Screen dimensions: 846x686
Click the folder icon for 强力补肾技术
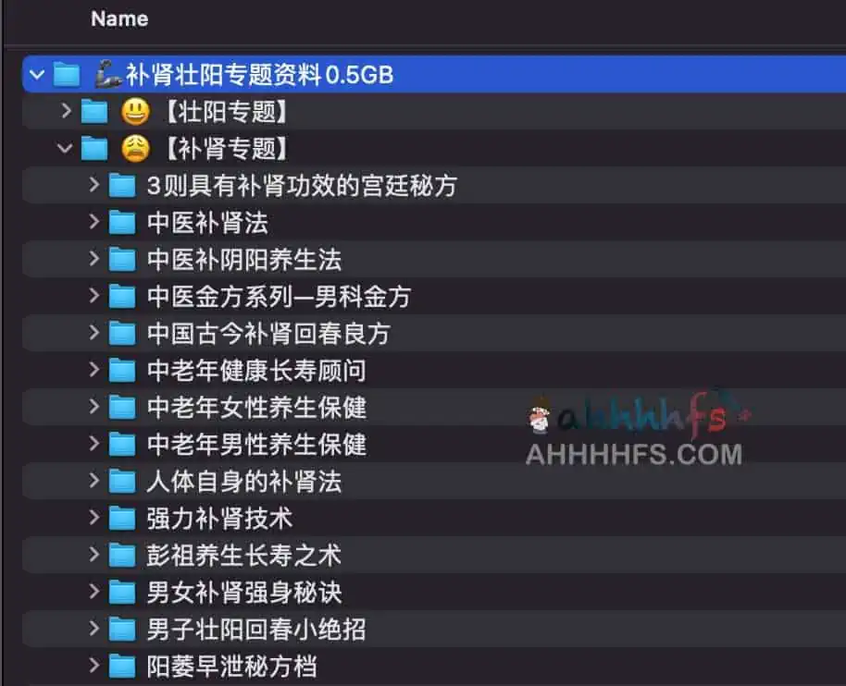pos(122,519)
